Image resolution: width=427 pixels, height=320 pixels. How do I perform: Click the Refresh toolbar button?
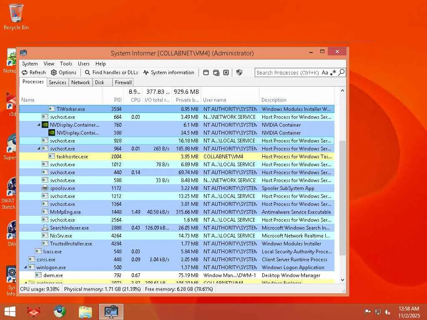pos(34,72)
